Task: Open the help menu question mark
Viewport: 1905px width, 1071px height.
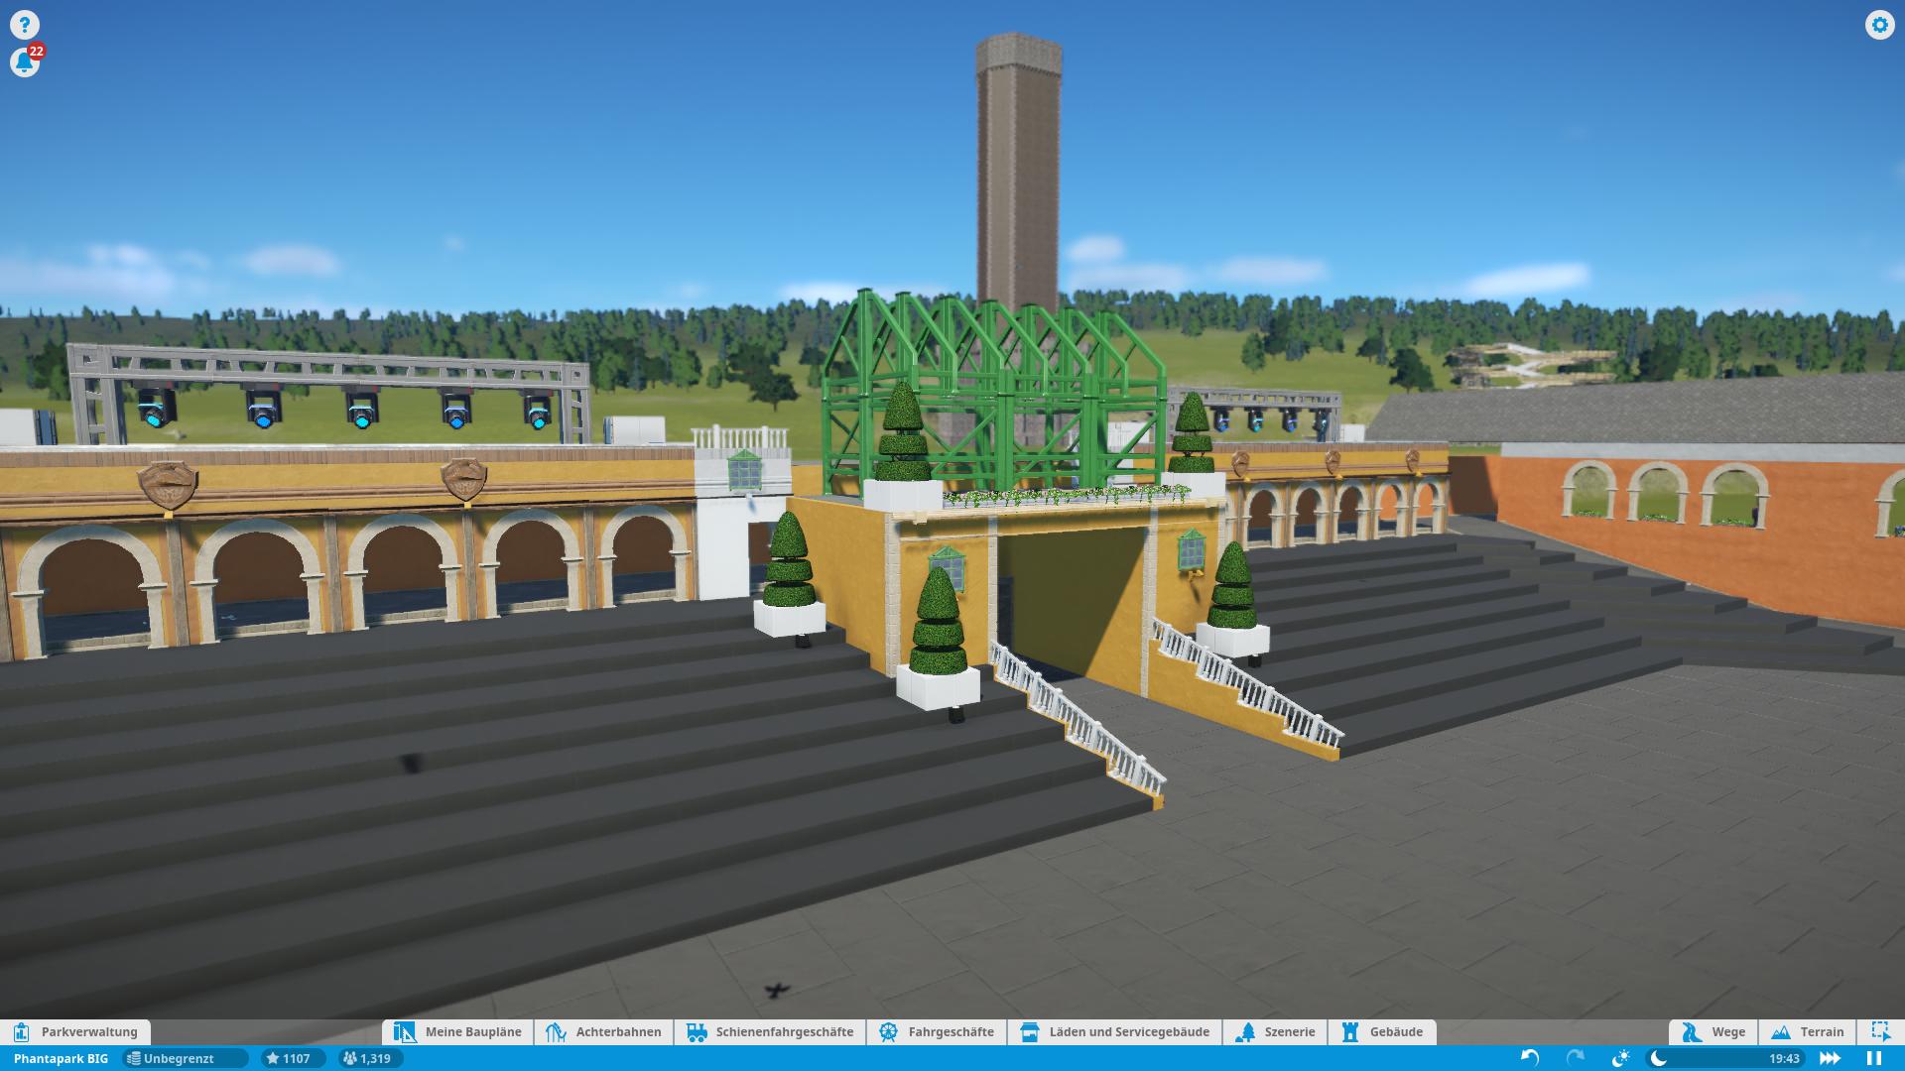Action: point(24,25)
